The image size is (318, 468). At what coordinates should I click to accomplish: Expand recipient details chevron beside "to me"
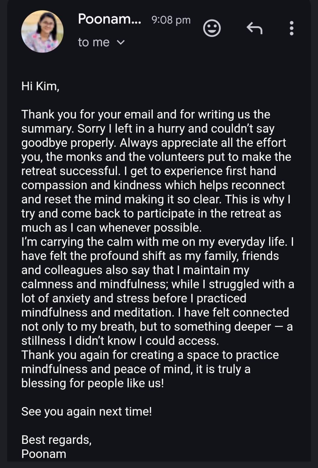tap(121, 43)
